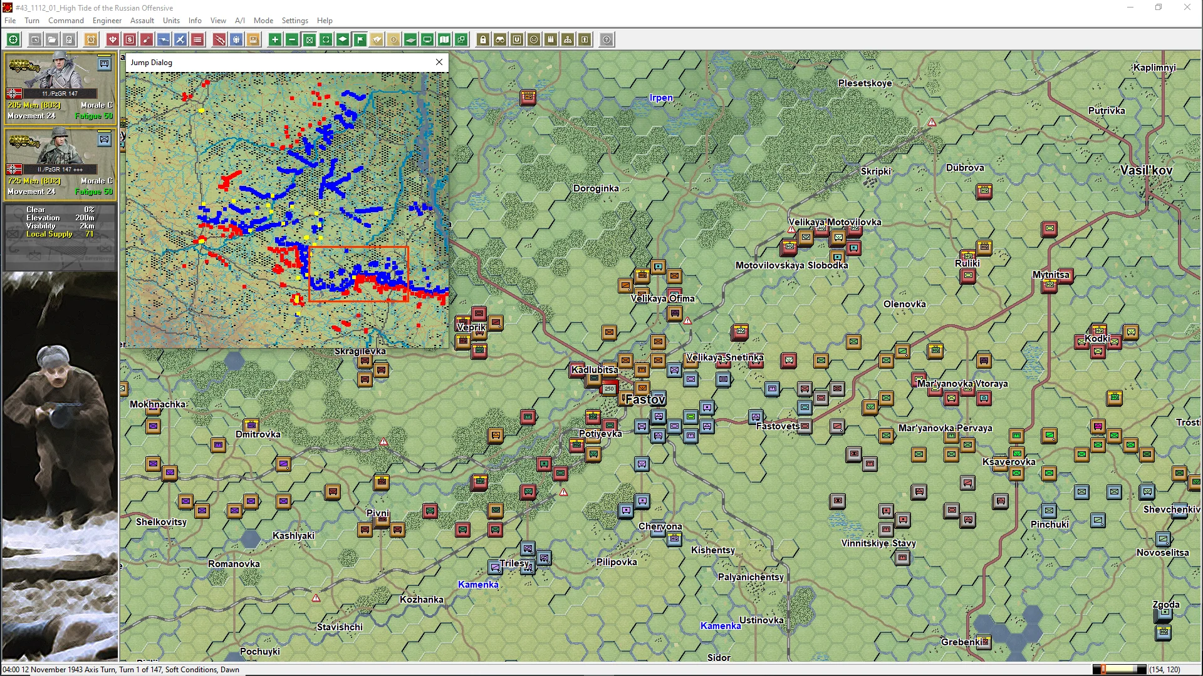Toggle the green flat-tile toolbar icon

pos(410,40)
